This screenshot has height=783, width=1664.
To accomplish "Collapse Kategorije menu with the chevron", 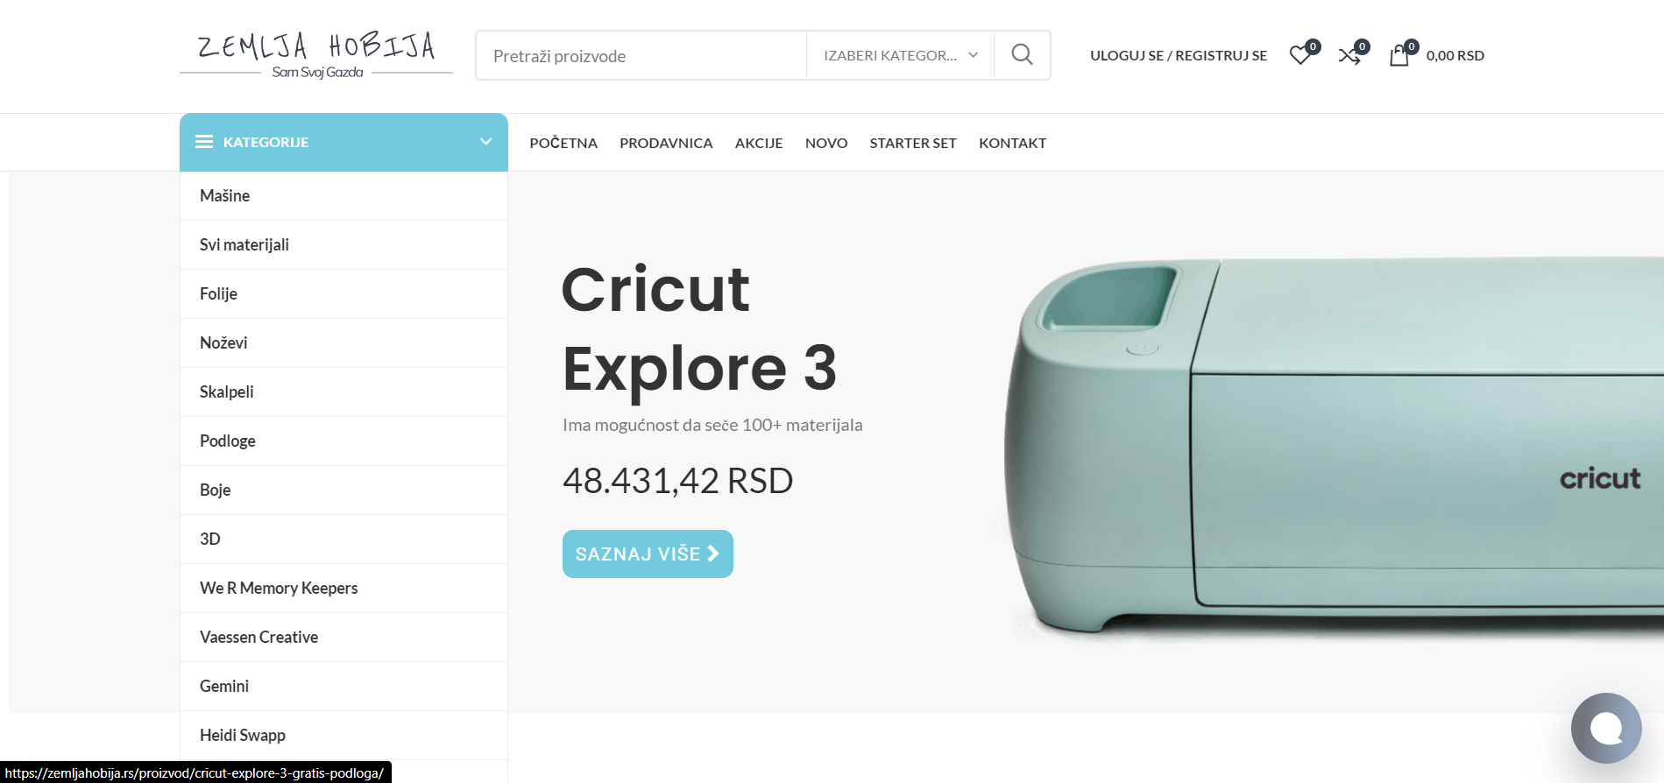I will (x=486, y=142).
